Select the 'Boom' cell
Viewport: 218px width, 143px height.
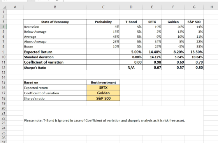coord(55,46)
